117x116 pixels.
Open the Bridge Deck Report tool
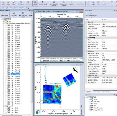pos(64,4)
